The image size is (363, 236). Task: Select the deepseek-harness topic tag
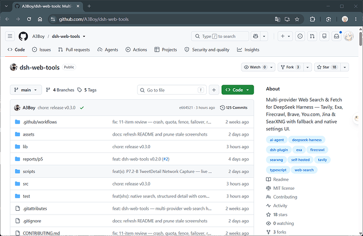tap(307, 140)
